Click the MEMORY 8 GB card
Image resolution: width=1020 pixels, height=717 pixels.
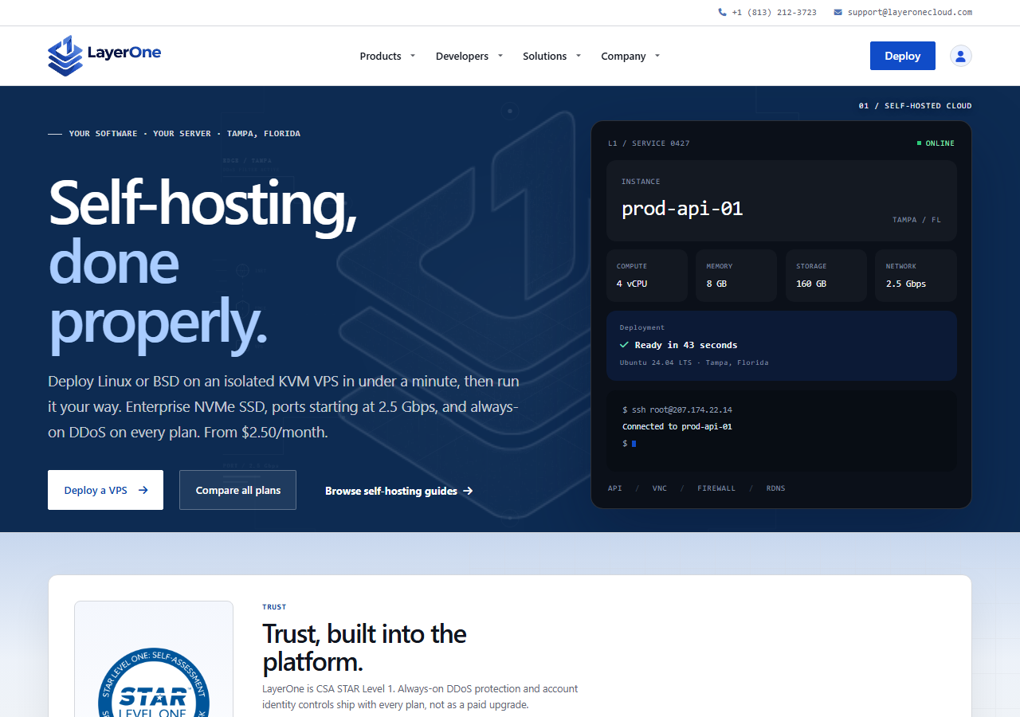(x=736, y=276)
